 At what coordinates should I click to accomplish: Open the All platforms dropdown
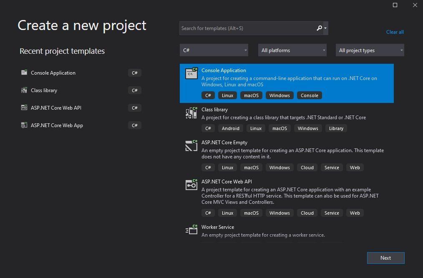(292, 50)
